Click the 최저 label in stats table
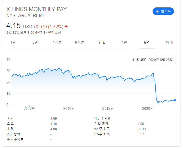This screenshot has width=183, height=148. coord(10,129)
